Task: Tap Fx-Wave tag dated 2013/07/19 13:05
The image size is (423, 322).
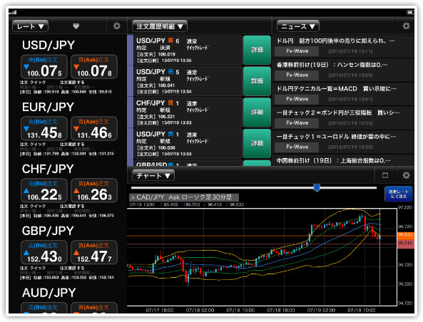Action: (x=297, y=76)
